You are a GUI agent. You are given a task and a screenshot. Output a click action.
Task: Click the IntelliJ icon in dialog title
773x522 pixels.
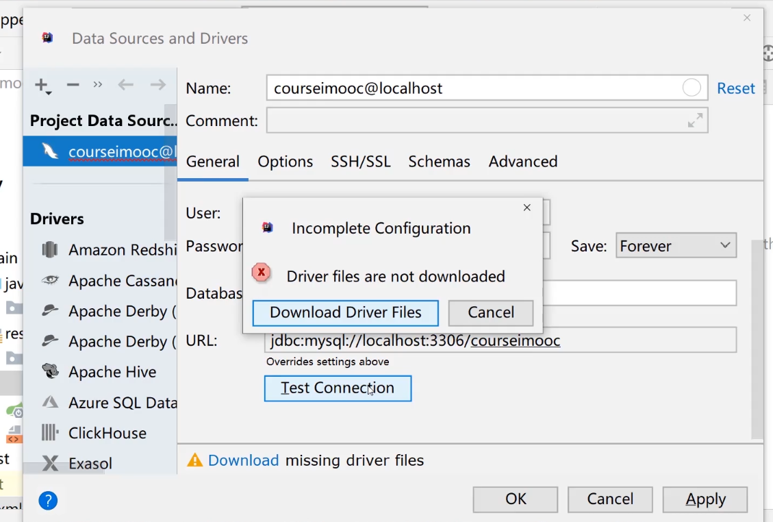[47, 38]
